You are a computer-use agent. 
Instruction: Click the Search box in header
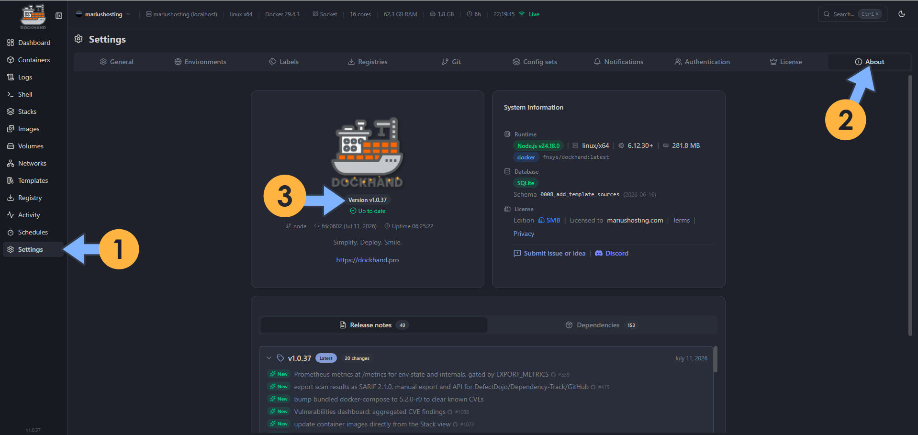852,14
